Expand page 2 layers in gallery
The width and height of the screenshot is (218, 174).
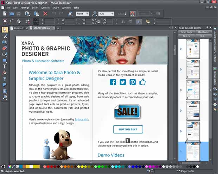(181, 69)
